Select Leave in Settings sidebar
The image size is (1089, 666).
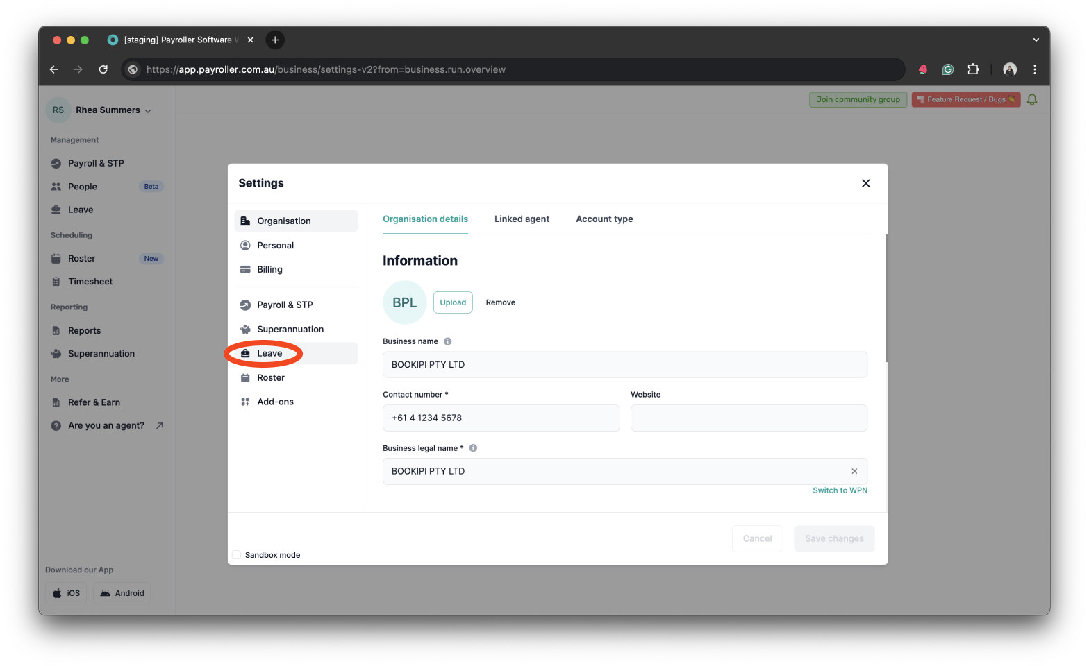point(296,353)
